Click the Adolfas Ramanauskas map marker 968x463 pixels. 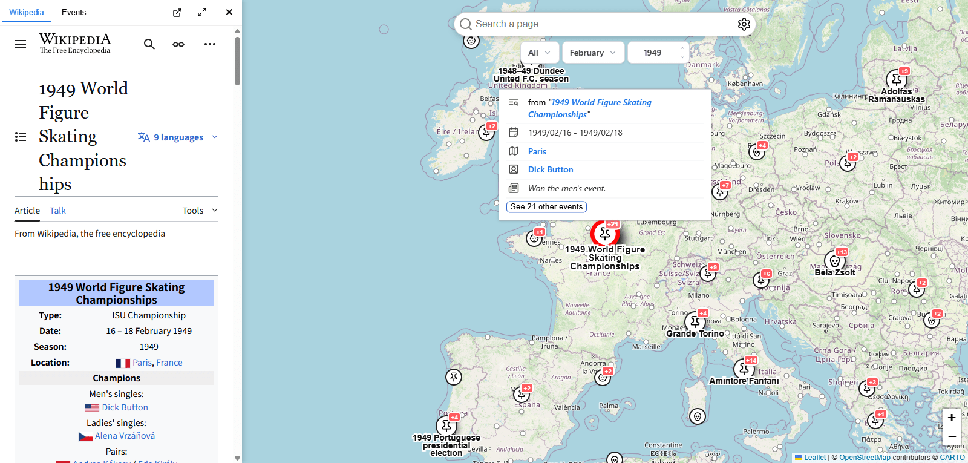pyautogui.click(x=896, y=79)
